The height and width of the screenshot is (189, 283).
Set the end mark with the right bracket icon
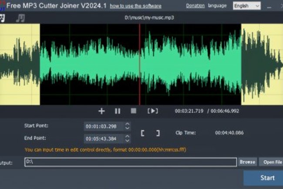tap(158, 133)
